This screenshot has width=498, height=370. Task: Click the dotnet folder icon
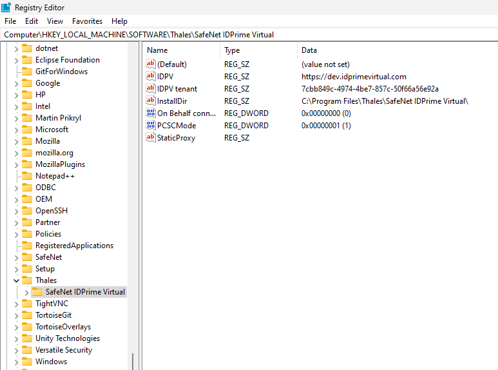27,48
